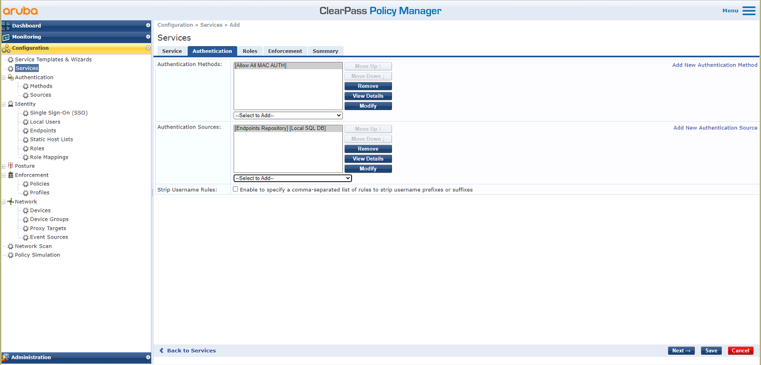The height and width of the screenshot is (365, 761).
Task: Expand the Posture tree node
Action: [x=4, y=166]
